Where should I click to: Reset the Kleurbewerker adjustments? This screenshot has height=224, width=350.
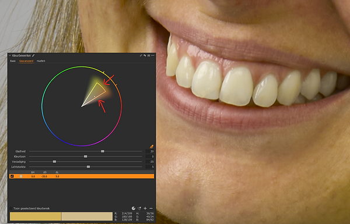tap(145, 55)
